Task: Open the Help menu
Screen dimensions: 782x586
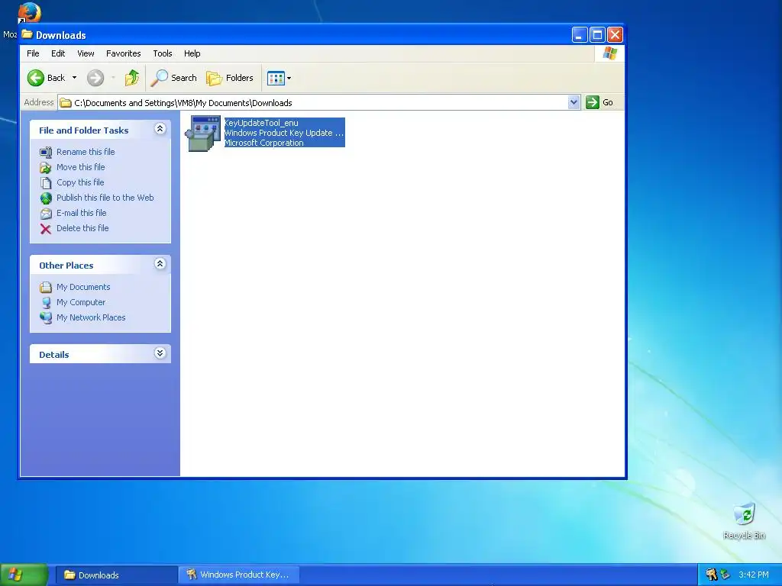Action: click(x=192, y=53)
